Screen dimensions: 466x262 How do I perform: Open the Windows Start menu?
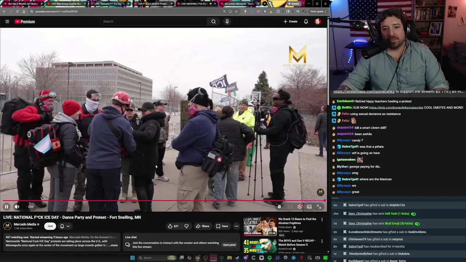(133, 258)
